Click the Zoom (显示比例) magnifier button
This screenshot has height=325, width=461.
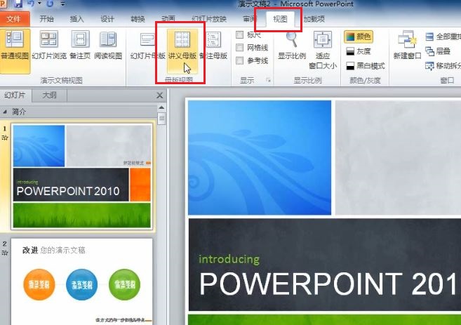[x=292, y=46]
